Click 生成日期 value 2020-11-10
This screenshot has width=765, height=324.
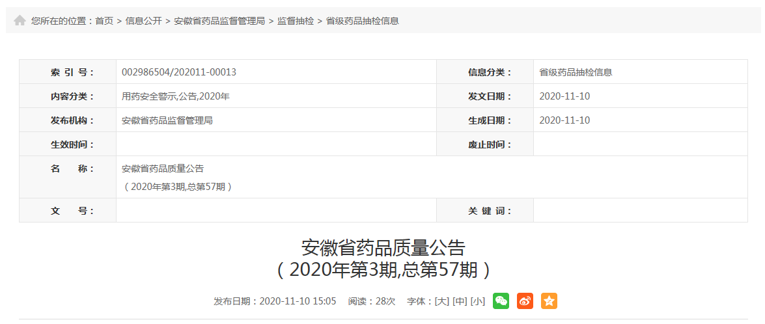tap(564, 120)
